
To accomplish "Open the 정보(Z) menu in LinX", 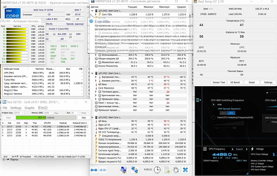I will pos(43,108).
